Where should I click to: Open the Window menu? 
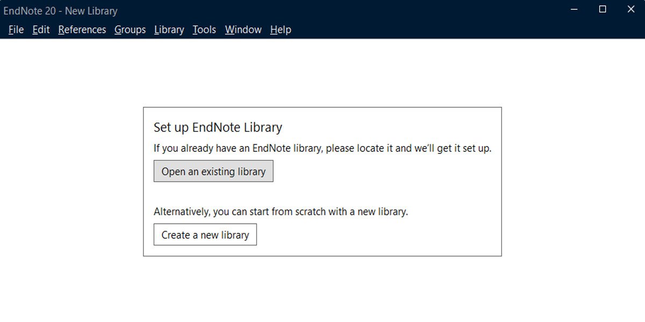pos(243,30)
